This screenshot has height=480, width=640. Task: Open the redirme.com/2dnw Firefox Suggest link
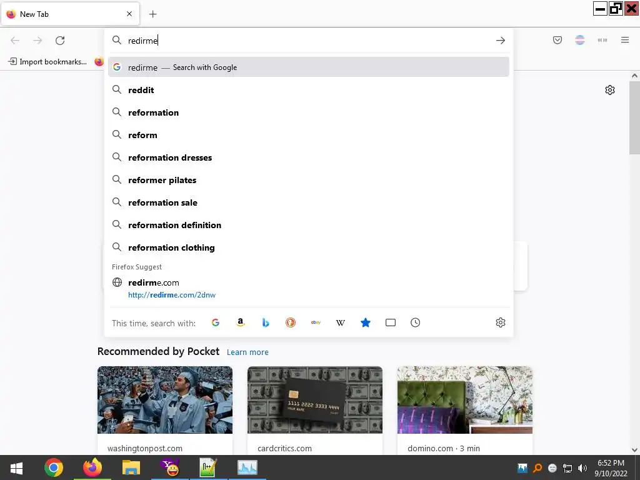pyautogui.click(x=309, y=288)
